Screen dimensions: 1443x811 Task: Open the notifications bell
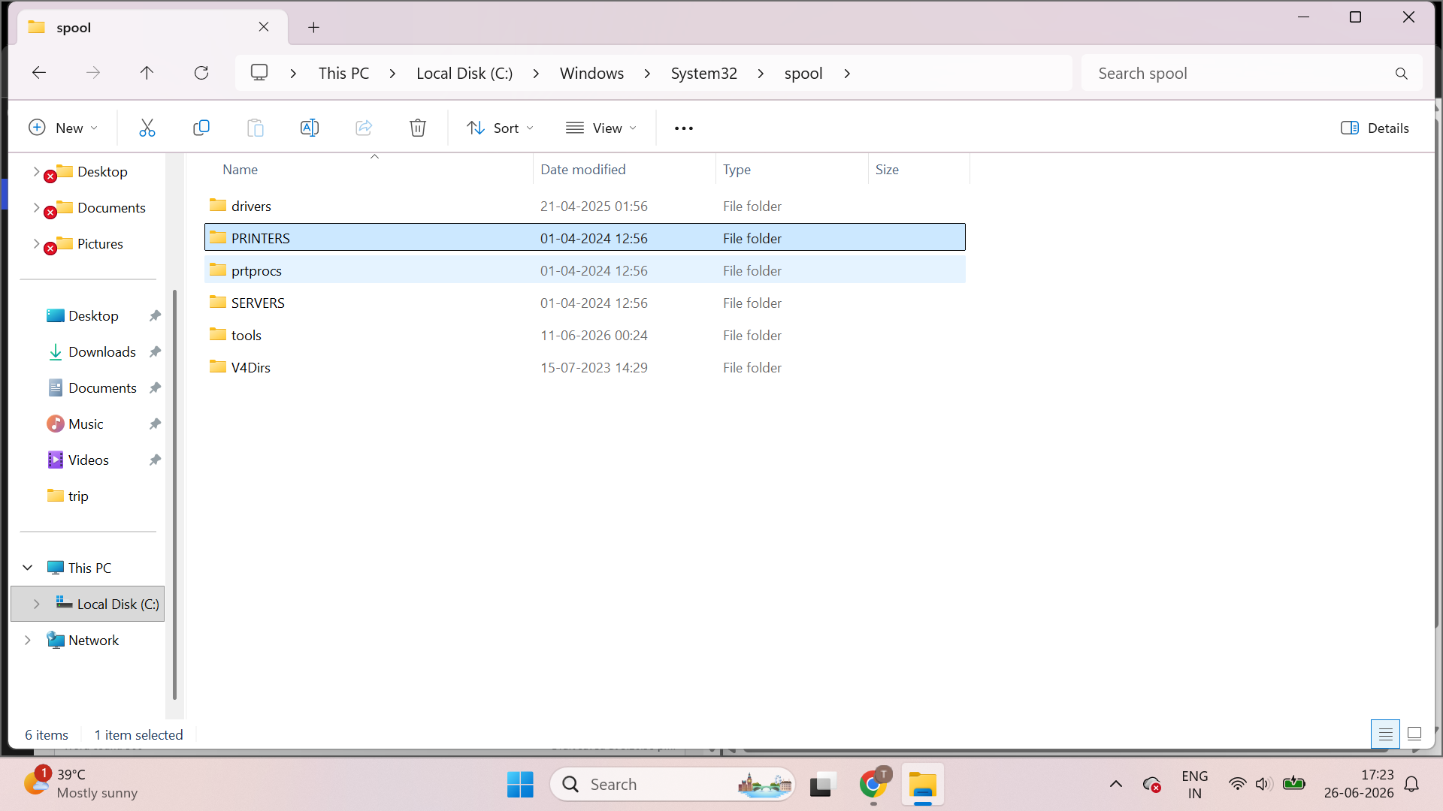click(1412, 784)
